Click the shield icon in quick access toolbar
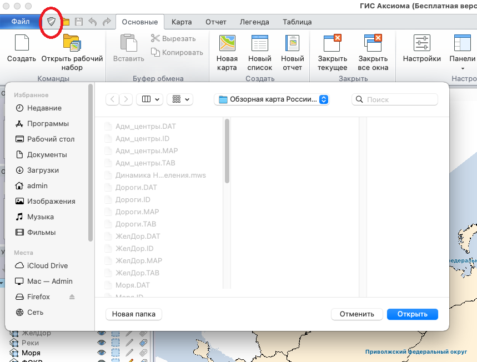Screen dimensions: 477x362 tap(52, 22)
